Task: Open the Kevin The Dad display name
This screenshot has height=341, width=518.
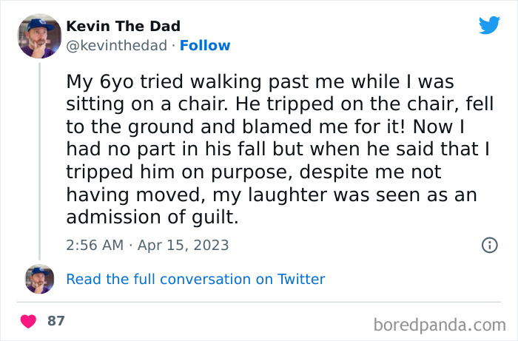Action: pyautogui.click(x=123, y=27)
